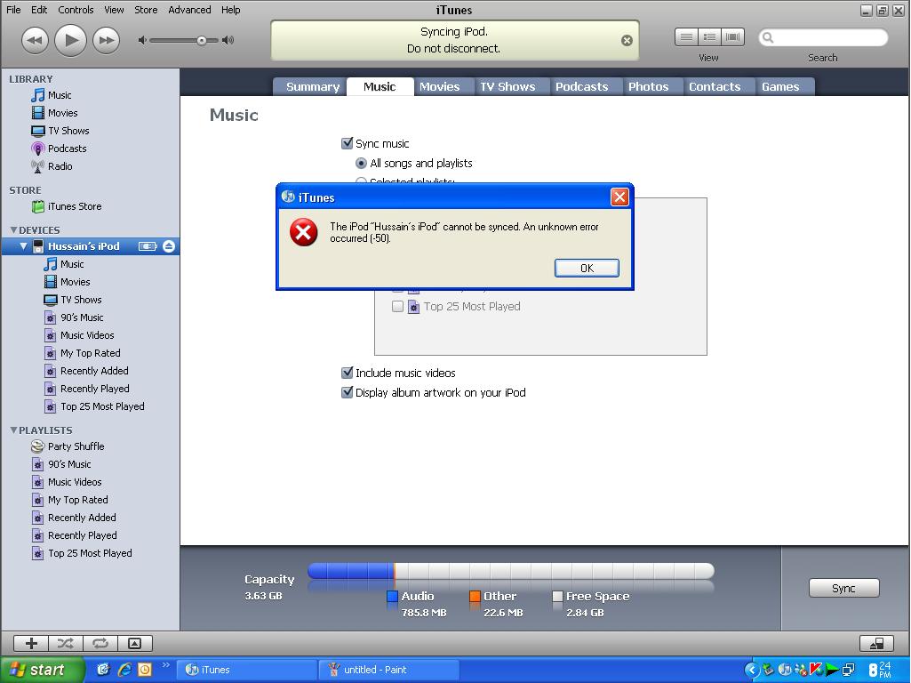Open the Store menu
The image size is (911, 683).
point(146,10)
